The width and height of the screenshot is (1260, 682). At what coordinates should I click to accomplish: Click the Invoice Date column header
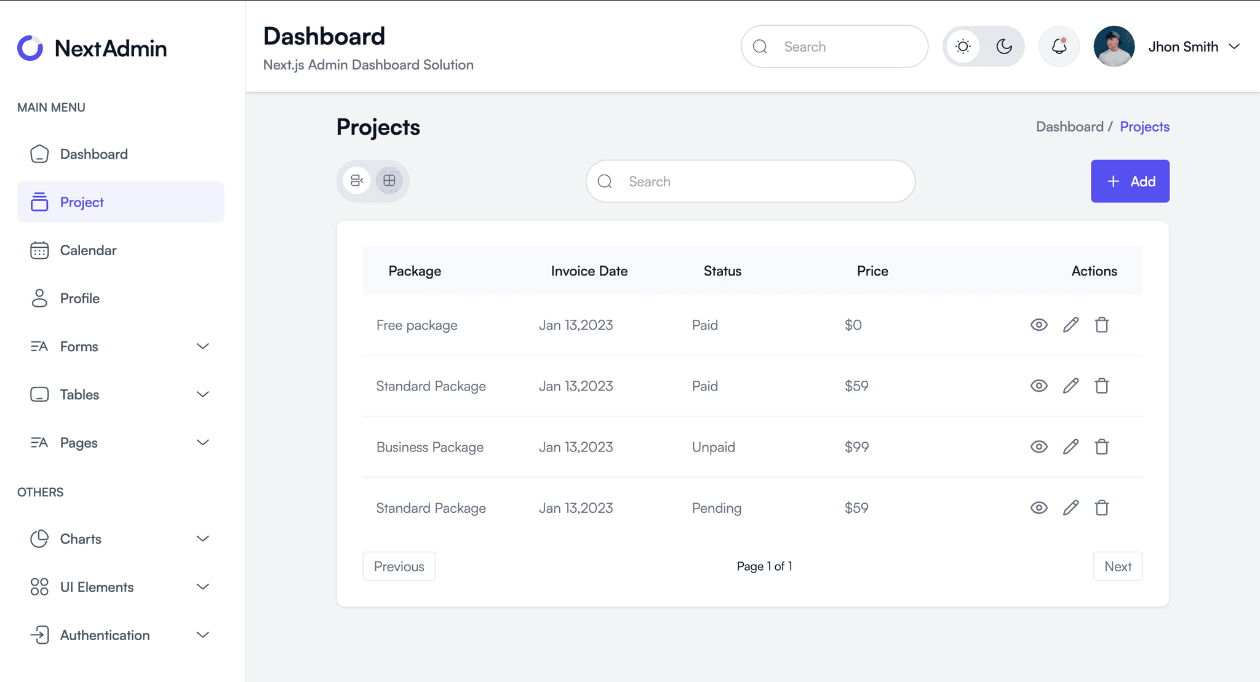589,271
